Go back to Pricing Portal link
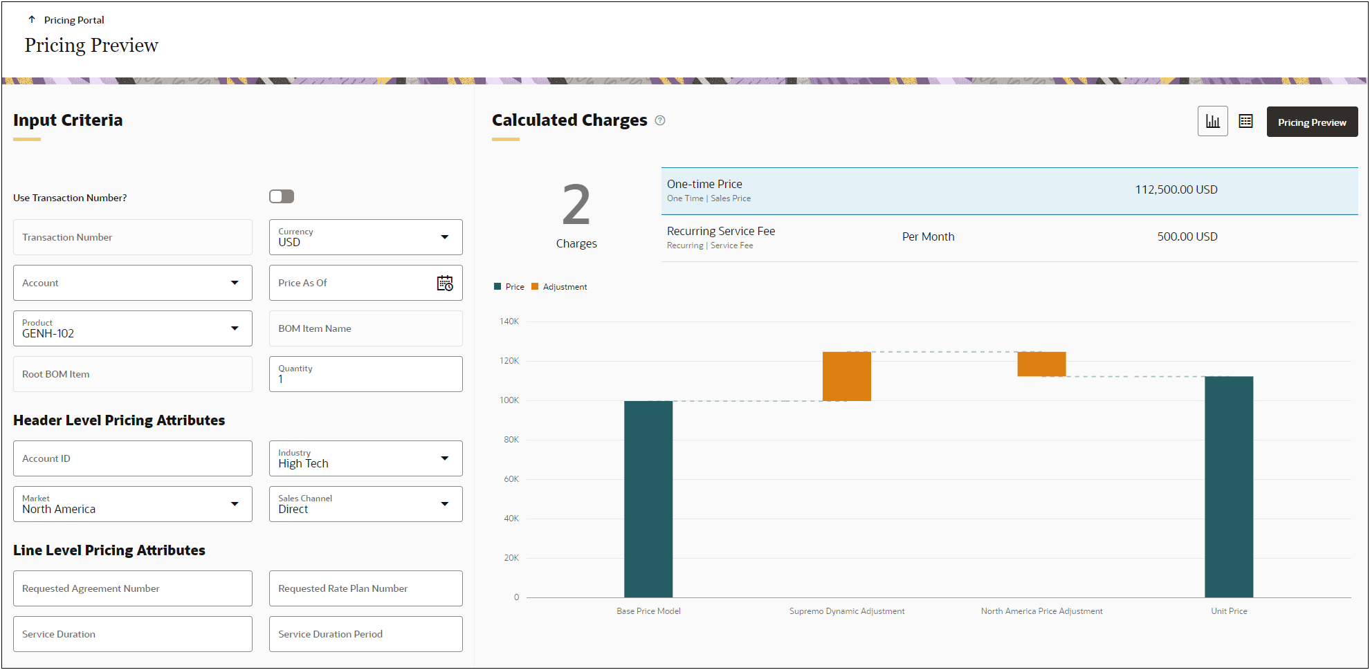The width and height of the screenshot is (1370, 670). (x=74, y=20)
